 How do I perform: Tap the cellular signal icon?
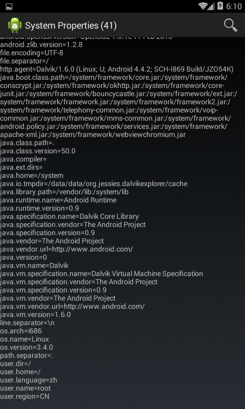point(211,6)
